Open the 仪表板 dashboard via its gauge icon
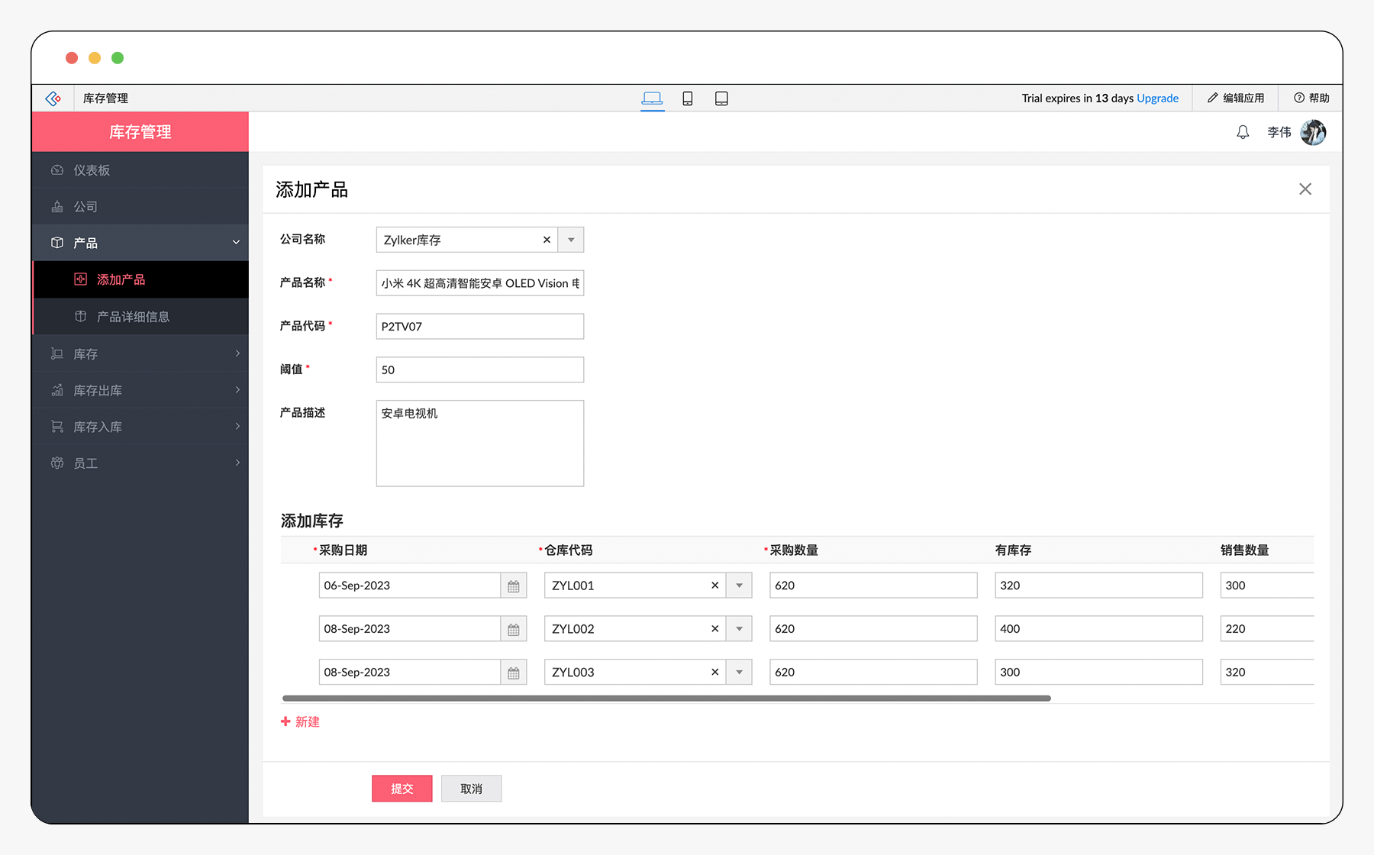This screenshot has width=1374, height=855. (57, 169)
